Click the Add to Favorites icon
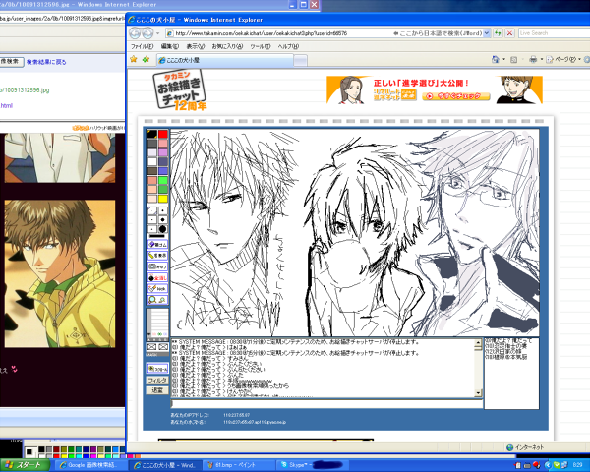Viewport: 590px width, 472px height. click(146, 59)
